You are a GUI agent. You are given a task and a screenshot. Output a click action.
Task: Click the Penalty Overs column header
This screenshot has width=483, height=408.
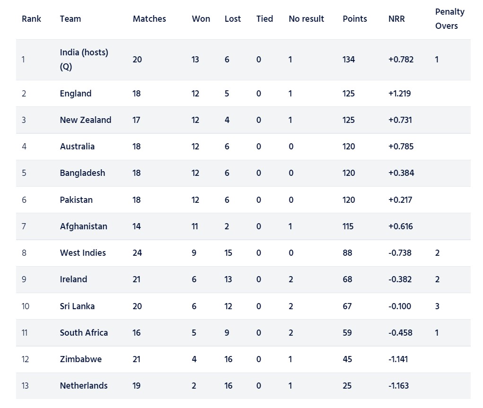(449, 19)
